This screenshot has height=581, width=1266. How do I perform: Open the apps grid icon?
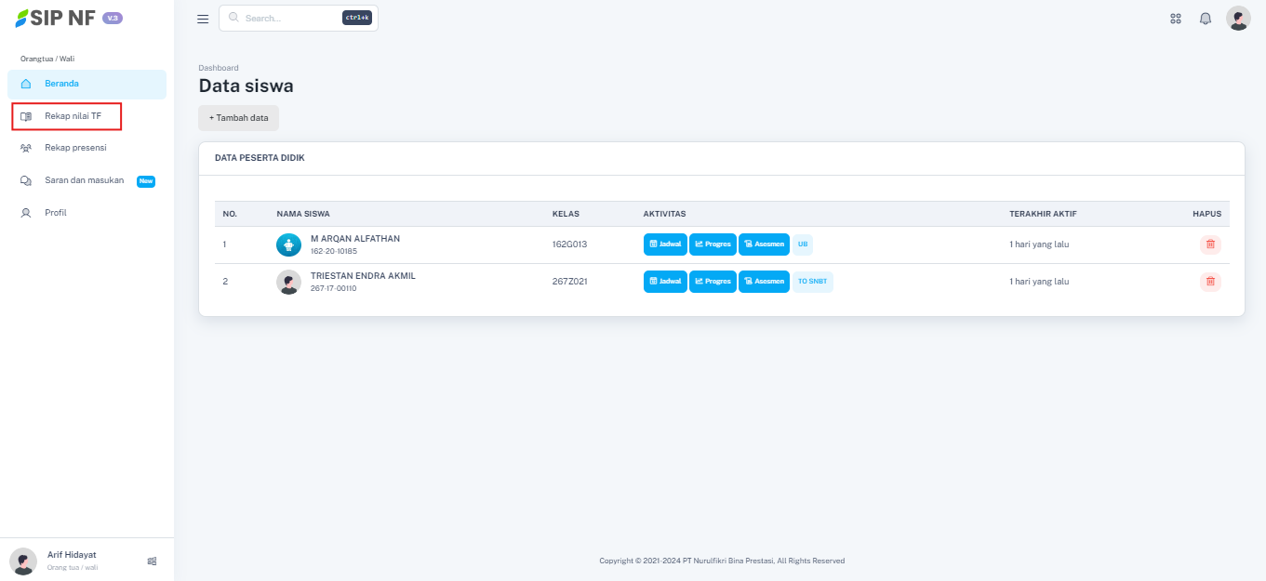click(x=1176, y=19)
